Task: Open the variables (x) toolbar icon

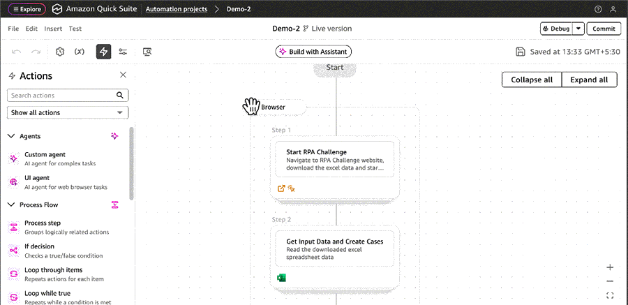Action: click(x=80, y=52)
